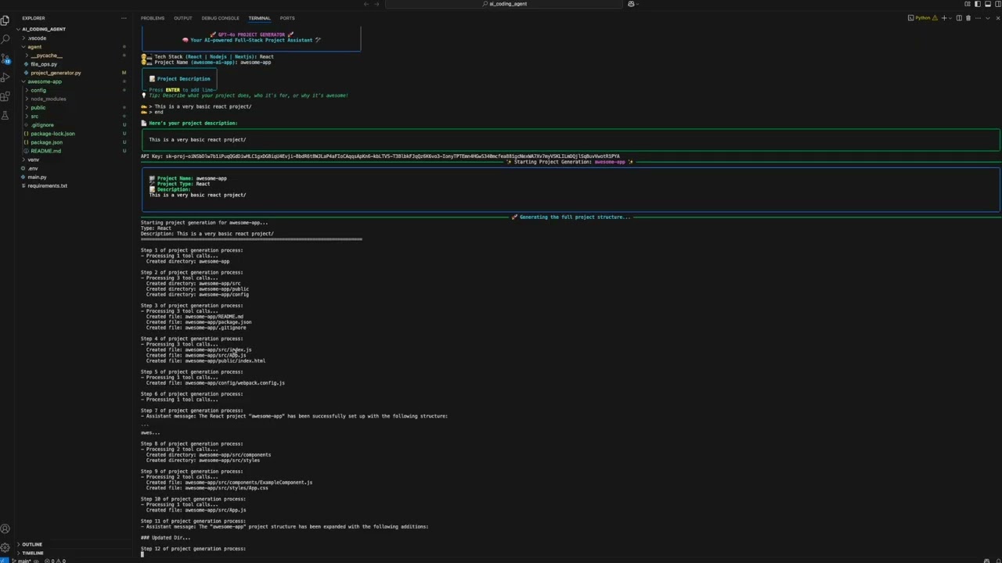
Task: Click the ai_coding_agent search command center
Action: [503, 4]
